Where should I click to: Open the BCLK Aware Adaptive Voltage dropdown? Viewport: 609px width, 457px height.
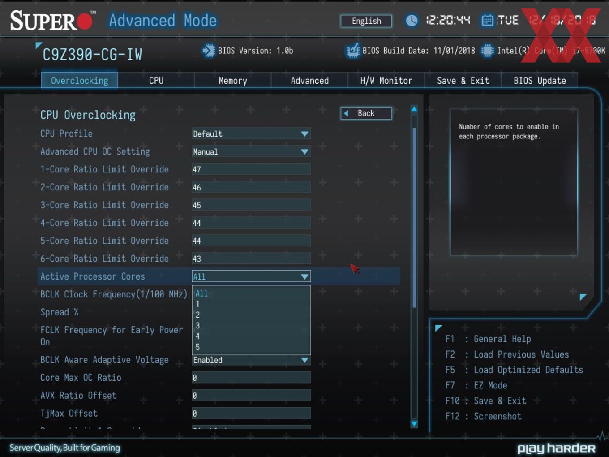(251, 360)
